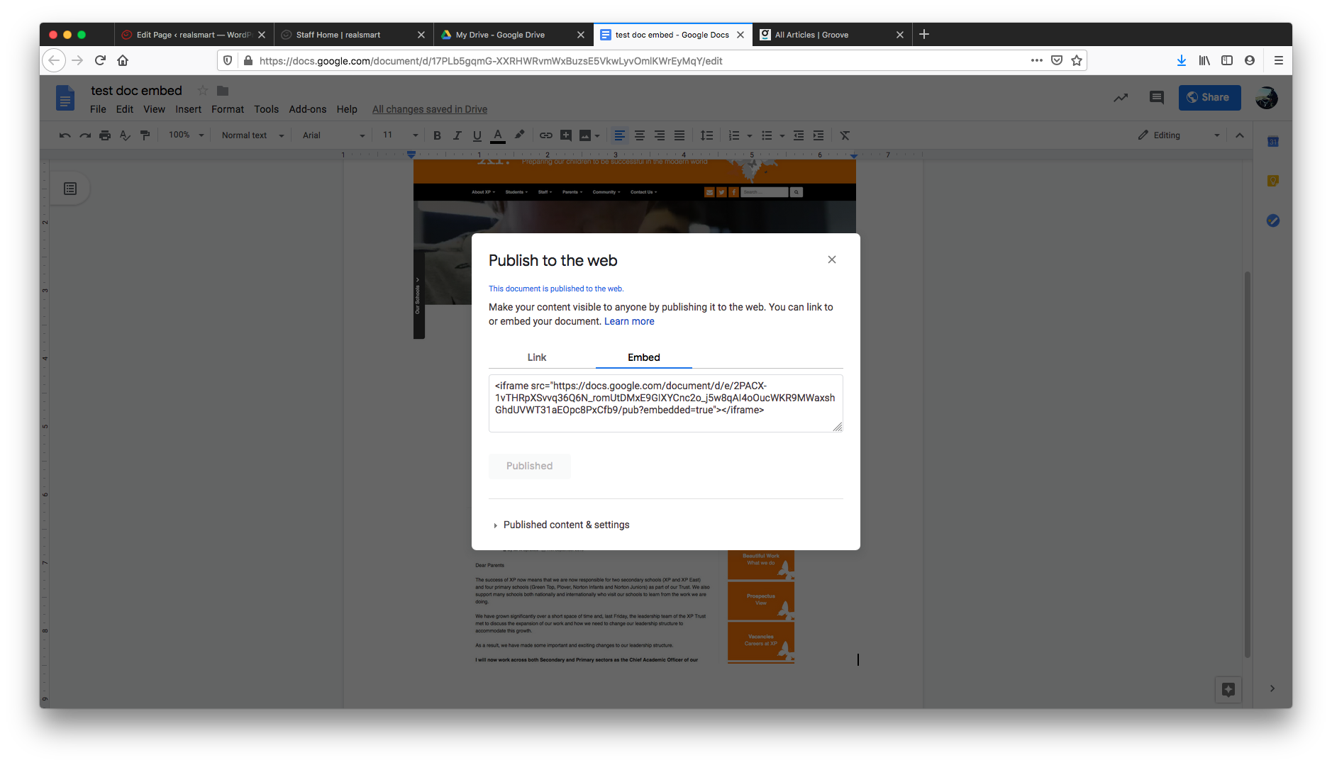Open the activity trend icon
This screenshot has height=765, width=1332.
pyautogui.click(x=1121, y=97)
